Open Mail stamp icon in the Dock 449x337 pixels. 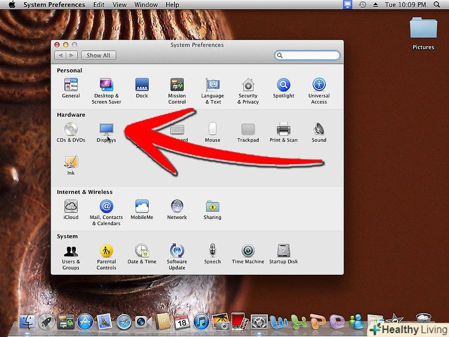[x=104, y=322]
